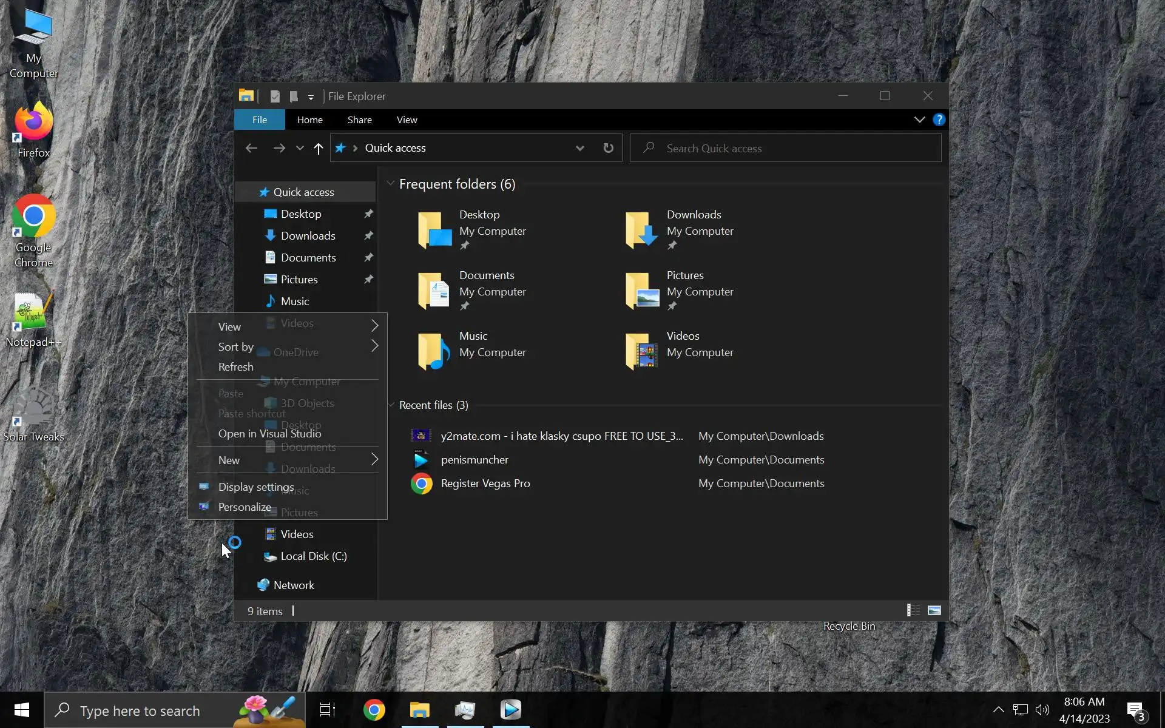The height and width of the screenshot is (728, 1165).
Task: Expand the ribbon with the chevron
Action: [x=919, y=120]
